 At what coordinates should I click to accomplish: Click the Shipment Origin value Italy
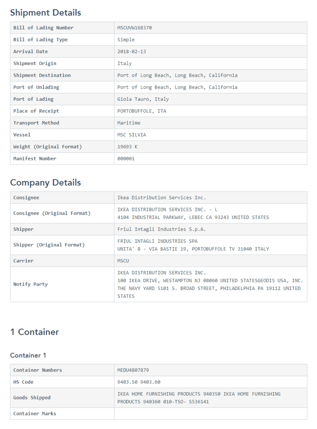[x=124, y=63]
